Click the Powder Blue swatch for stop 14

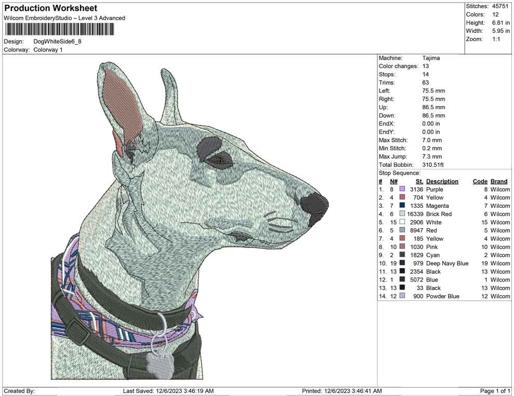pos(401,296)
